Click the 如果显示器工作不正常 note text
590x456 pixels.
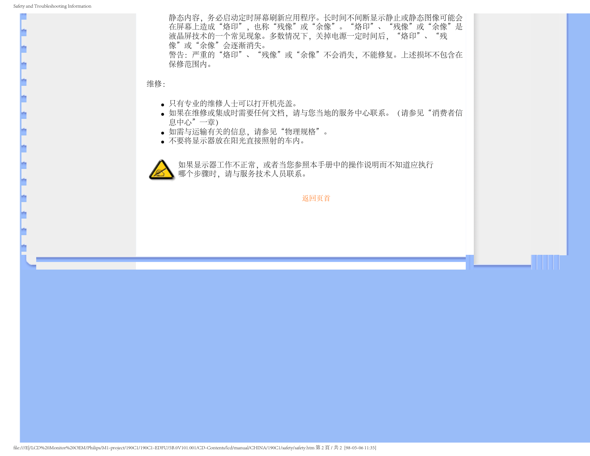305,169
